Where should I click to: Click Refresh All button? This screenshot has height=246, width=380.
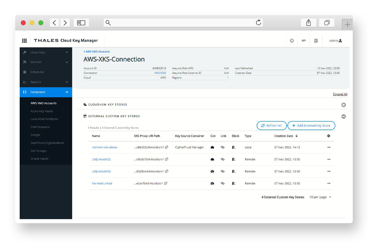tap(271, 126)
